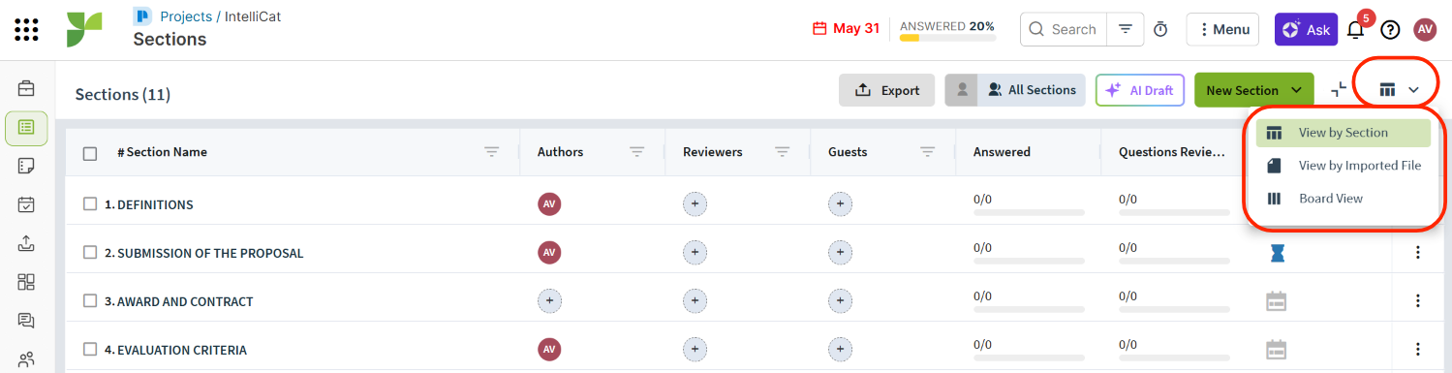Click Questions Reviewed progress bar for EVALUATION CRITERIA
The image size is (1452, 373).
(1174, 357)
